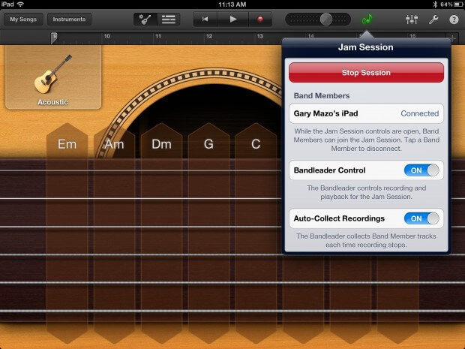Open the mixer track settings icon

[412, 20]
